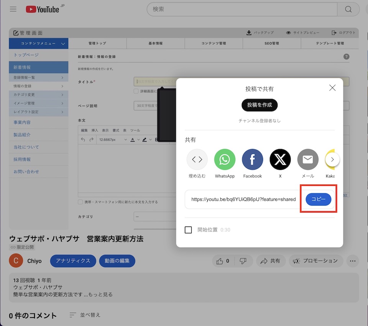
Task: Click the dislike thumbs-down icon
Action: 243,261
